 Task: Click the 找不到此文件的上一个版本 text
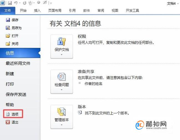point(107,113)
